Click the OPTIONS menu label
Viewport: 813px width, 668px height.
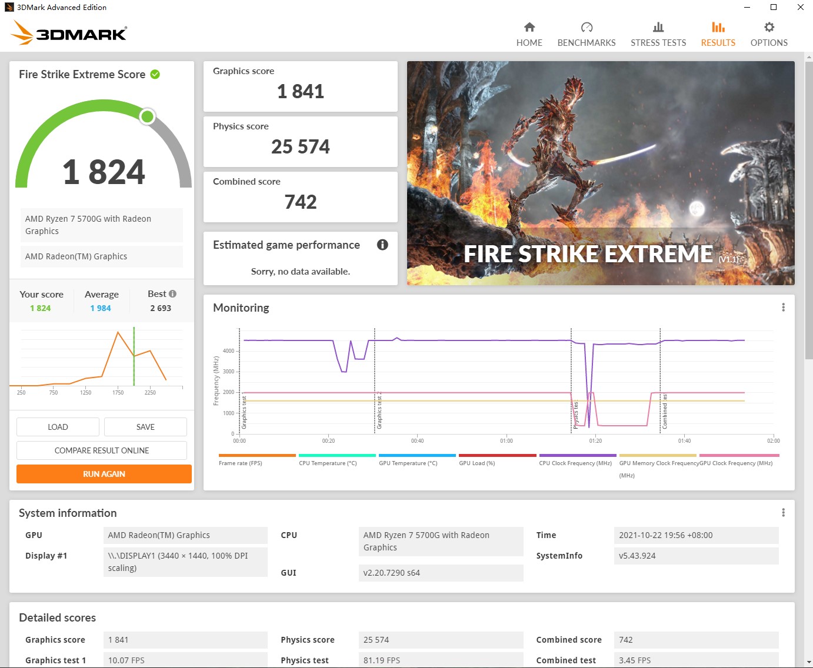(x=769, y=43)
